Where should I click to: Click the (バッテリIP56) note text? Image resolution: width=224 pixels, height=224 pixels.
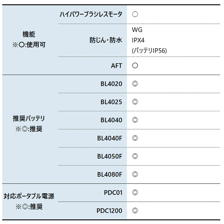click(x=149, y=51)
